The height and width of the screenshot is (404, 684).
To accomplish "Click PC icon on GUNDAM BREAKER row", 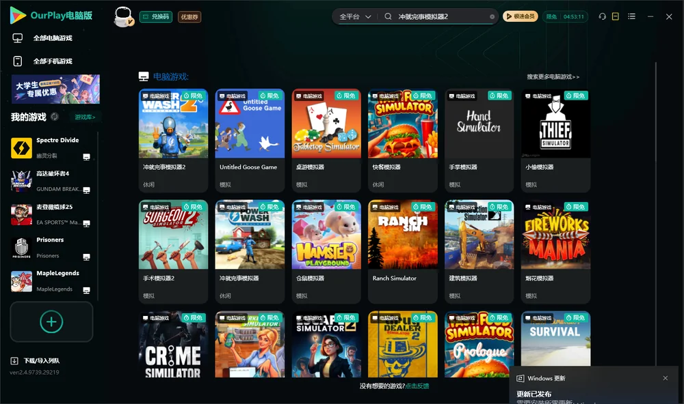I will (86, 190).
